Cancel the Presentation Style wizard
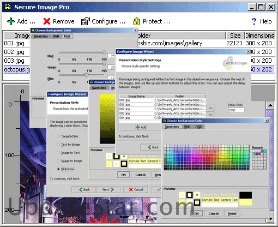Viewport: 278px width, 227px height. click(136, 189)
